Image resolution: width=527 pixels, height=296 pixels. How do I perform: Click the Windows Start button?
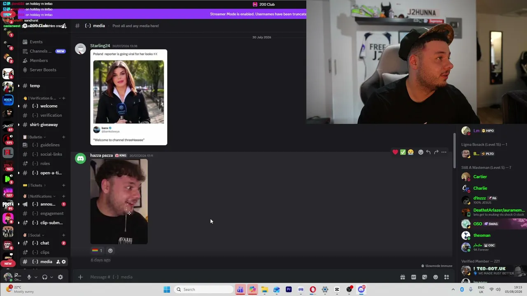167,289
